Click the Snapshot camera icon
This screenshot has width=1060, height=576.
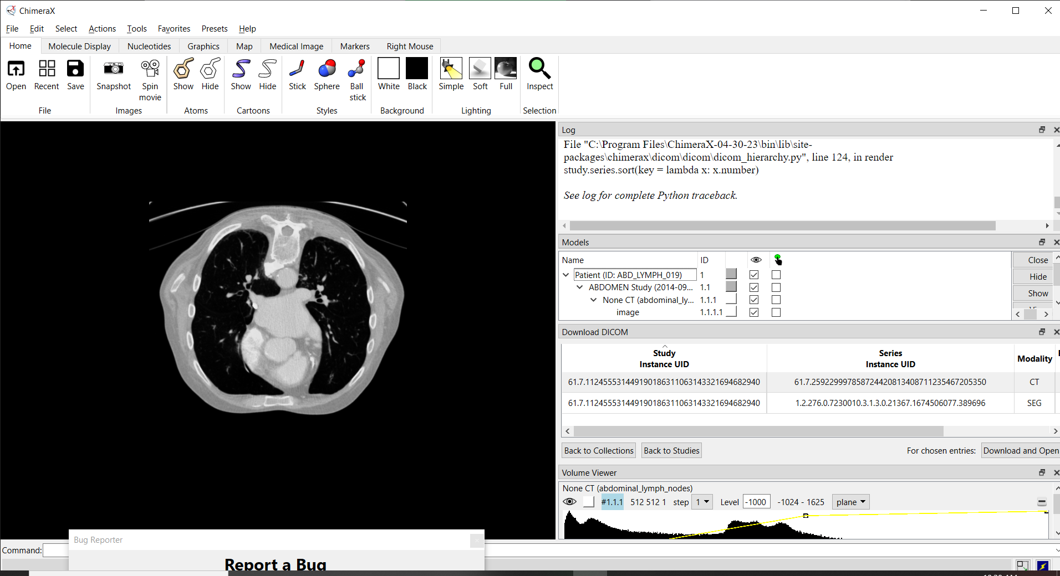(114, 69)
